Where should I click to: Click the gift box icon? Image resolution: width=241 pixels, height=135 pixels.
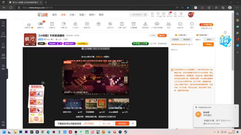pyautogui.click(x=99, y=24)
